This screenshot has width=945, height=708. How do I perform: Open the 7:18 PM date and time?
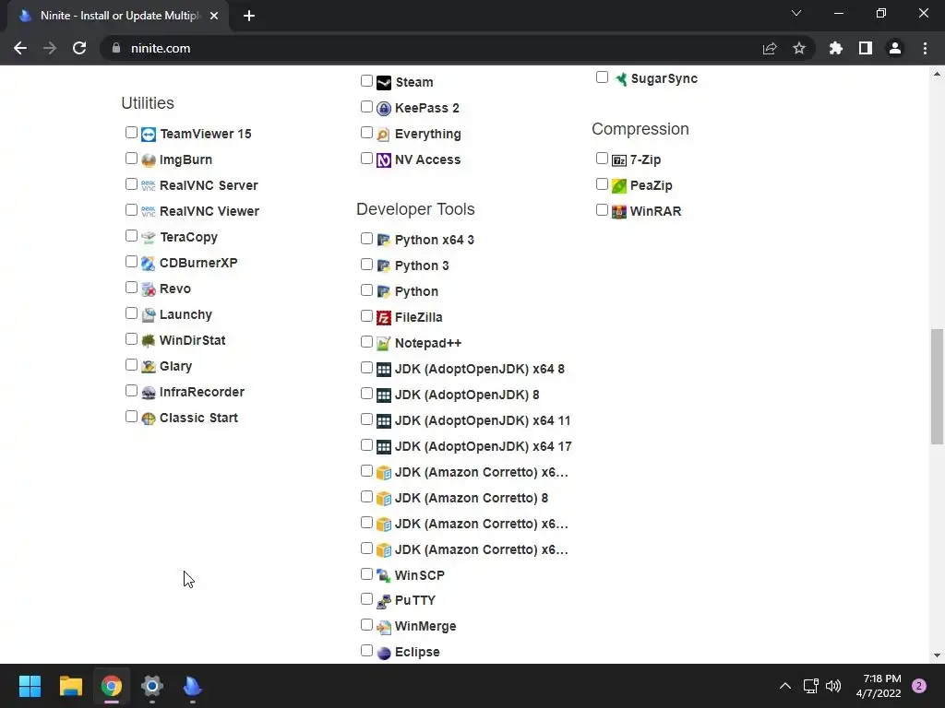pyautogui.click(x=879, y=686)
